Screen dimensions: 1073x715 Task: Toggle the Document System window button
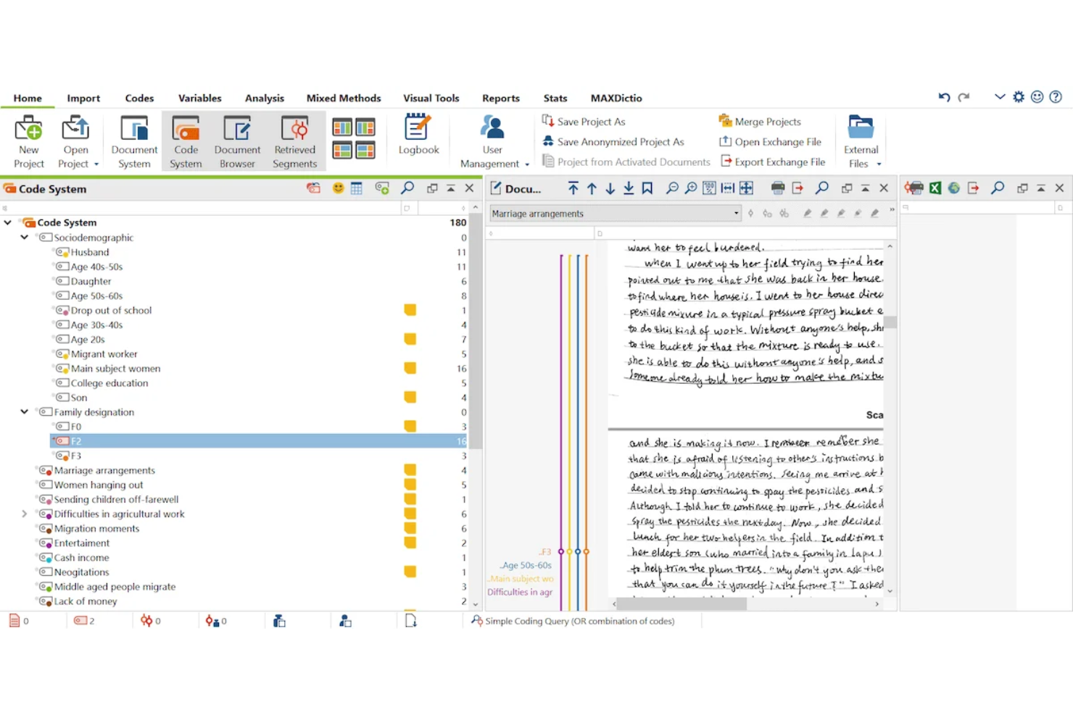click(x=134, y=142)
